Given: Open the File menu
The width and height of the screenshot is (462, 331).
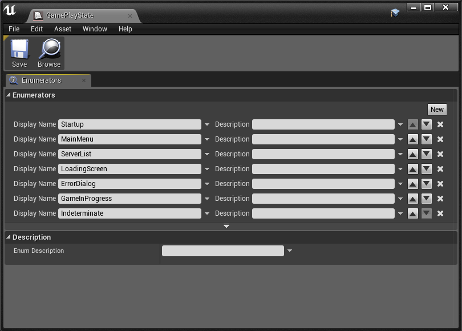Looking at the screenshot, I should (x=14, y=29).
